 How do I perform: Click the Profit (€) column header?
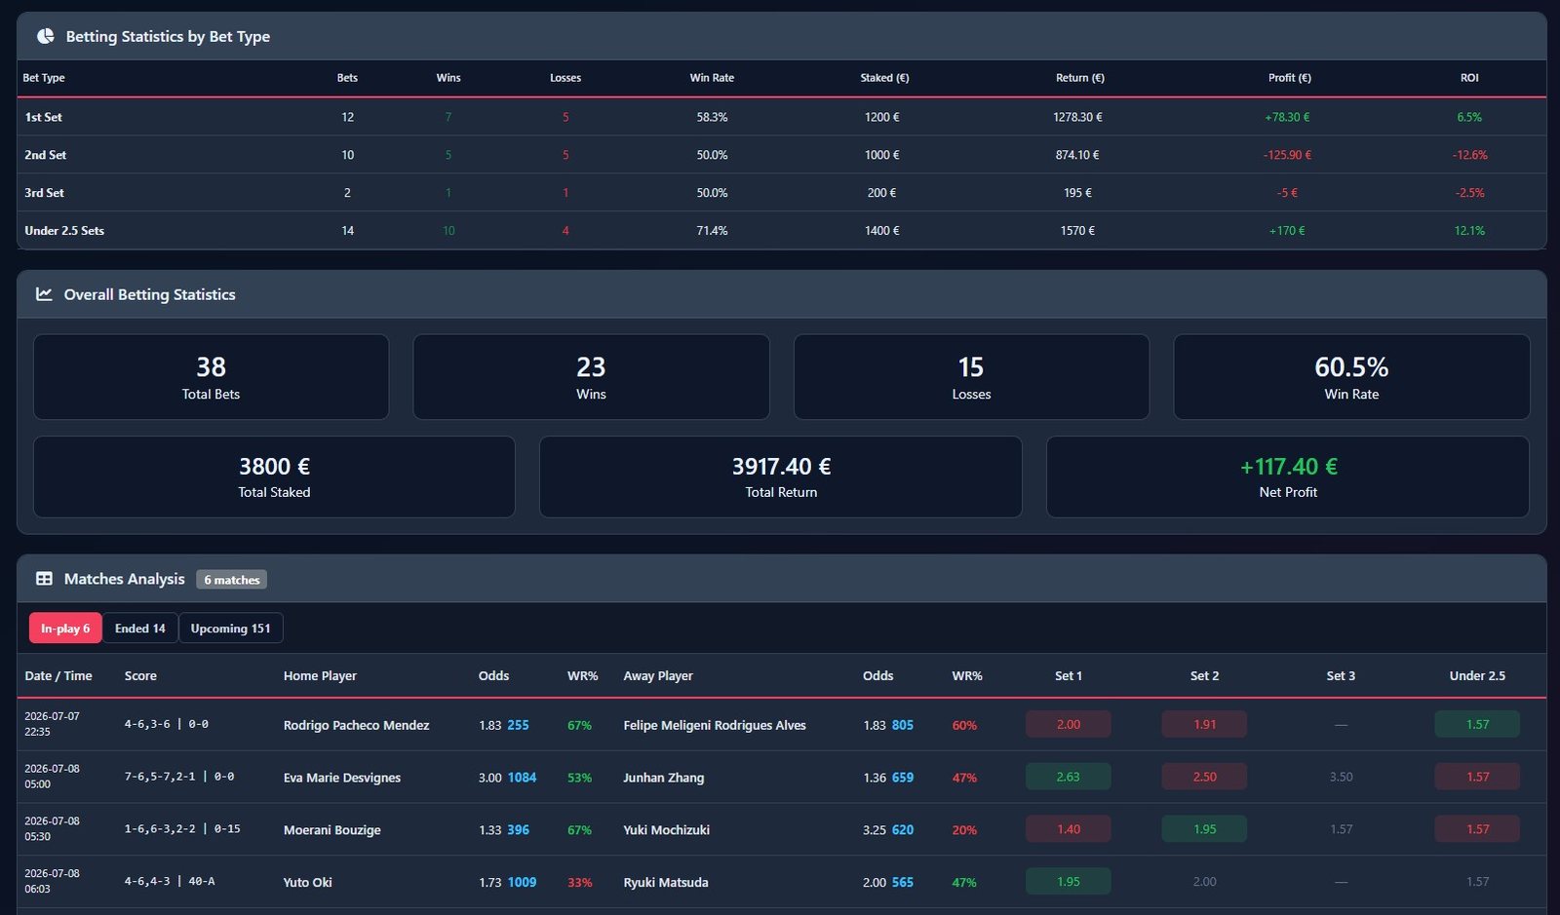click(1289, 78)
